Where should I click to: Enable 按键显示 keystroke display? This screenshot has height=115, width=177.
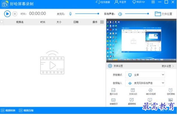pos(114,101)
